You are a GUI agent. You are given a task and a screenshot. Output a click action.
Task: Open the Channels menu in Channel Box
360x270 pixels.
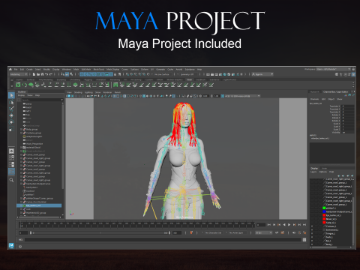[x=314, y=99]
